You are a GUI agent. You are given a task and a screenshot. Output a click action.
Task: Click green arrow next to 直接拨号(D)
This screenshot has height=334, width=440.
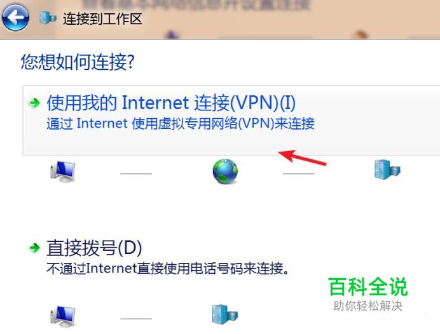pos(35,248)
